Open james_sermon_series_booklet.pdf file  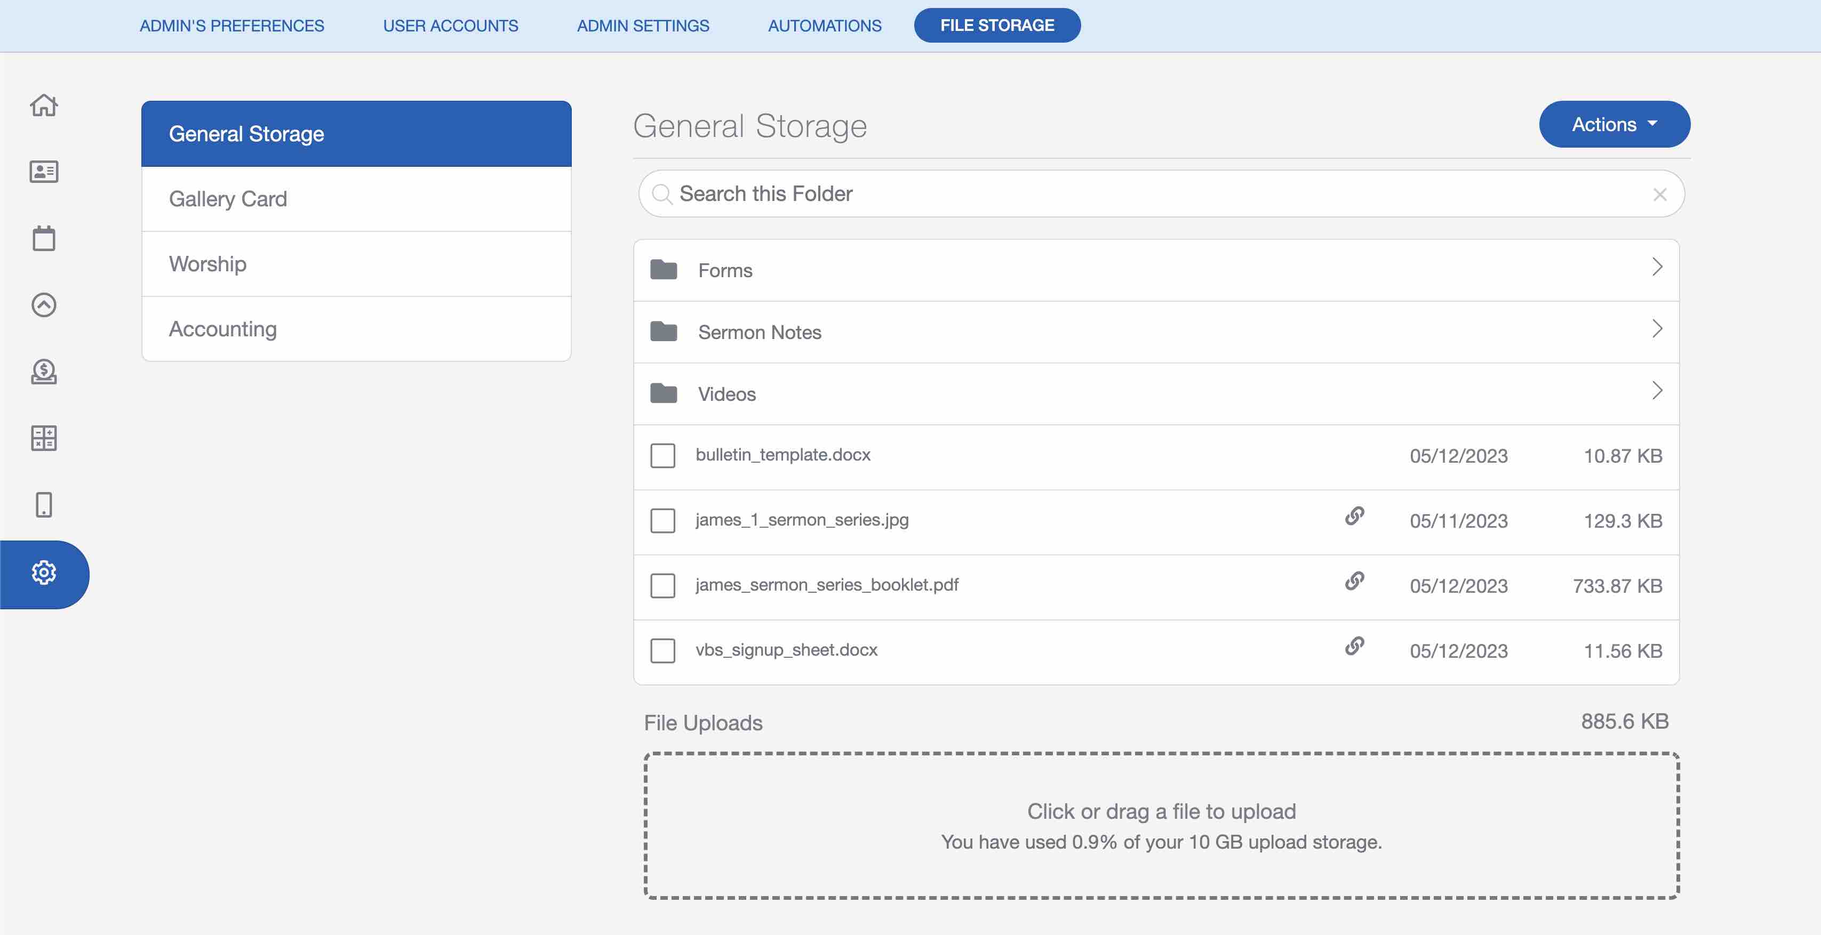point(826,584)
